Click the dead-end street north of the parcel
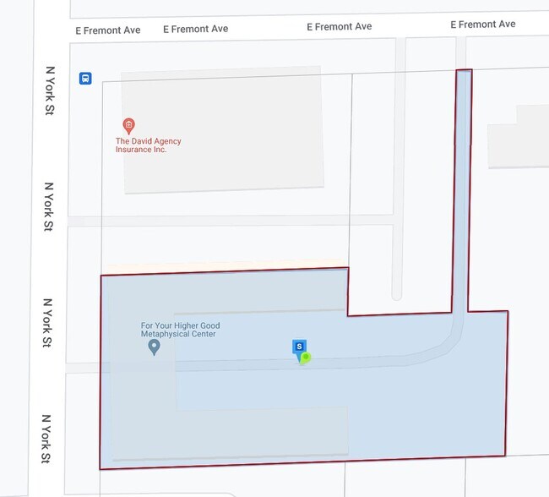The image size is (549, 497). click(398, 169)
